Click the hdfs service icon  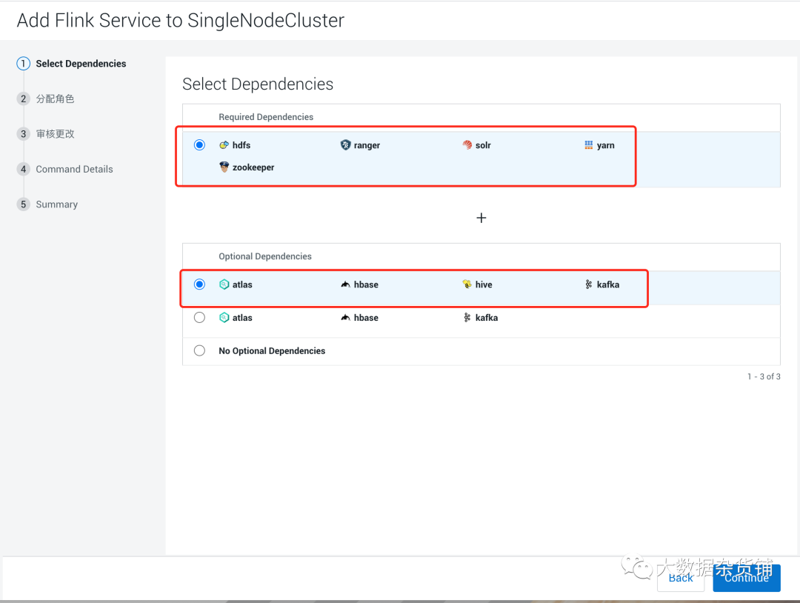coord(224,145)
